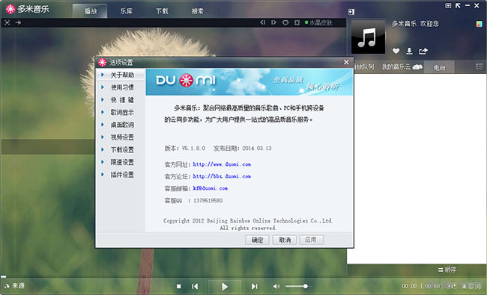Click the 来源 source icon at bottom left
Viewport: 487px width, 295px height.
pyautogui.click(x=14, y=286)
